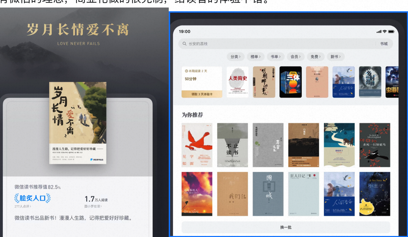Click the 微信读书推荐值82.5% text
This screenshot has height=237, width=408.
[37, 187]
